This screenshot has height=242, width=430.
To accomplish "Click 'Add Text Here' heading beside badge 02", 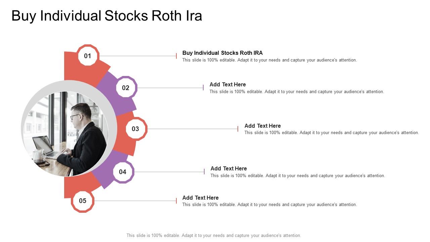I will pyautogui.click(x=227, y=84).
